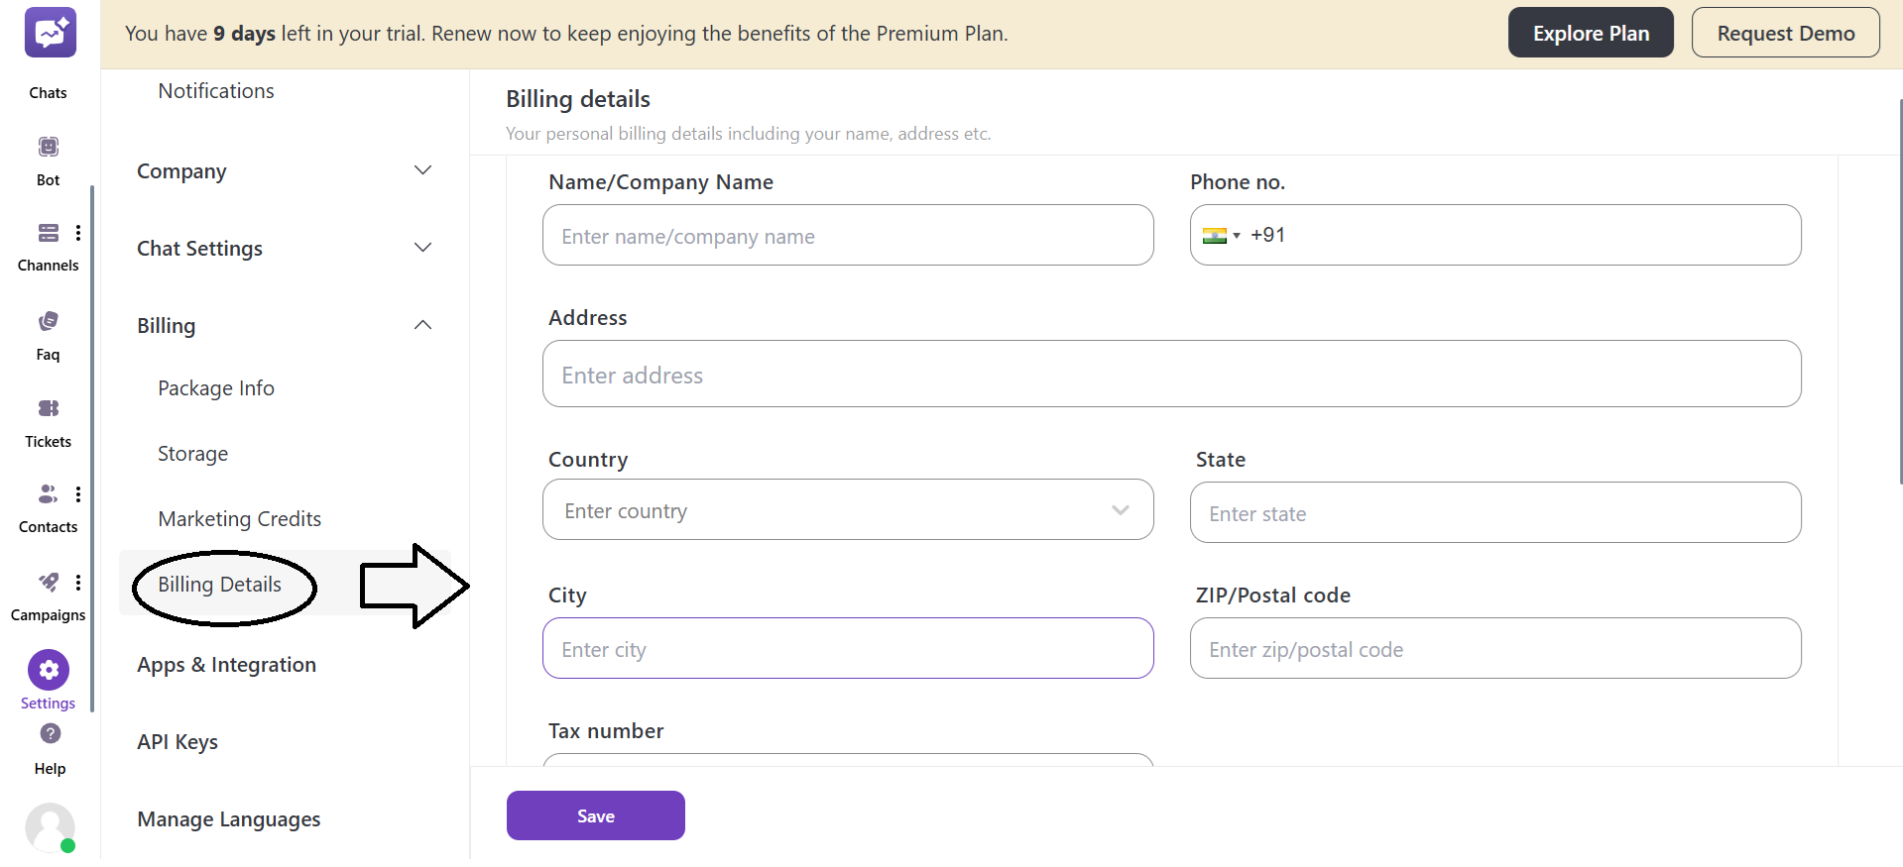Viewport: 1903px width, 867px height.
Task: Select Marketing Credits menu item
Action: click(239, 519)
